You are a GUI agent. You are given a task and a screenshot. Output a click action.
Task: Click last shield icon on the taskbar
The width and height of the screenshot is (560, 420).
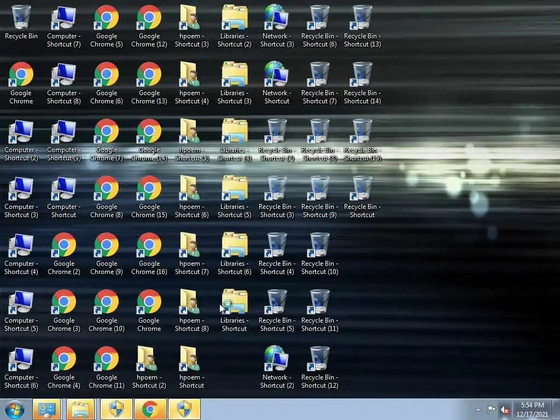coord(184,409)
